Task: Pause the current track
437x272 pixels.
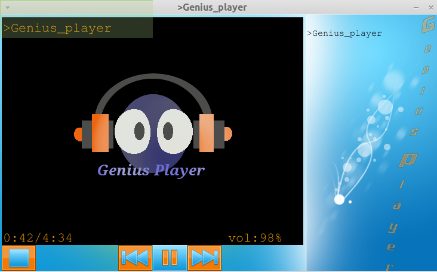Action: [170, 258]
